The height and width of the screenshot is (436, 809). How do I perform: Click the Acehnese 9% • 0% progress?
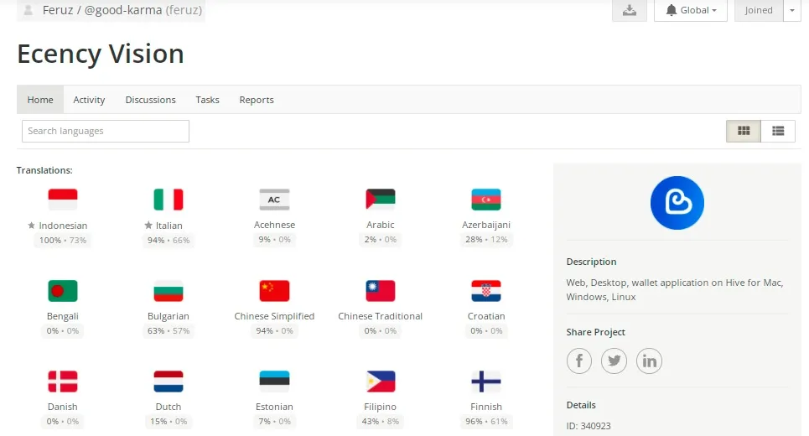[x=274, y=240]
